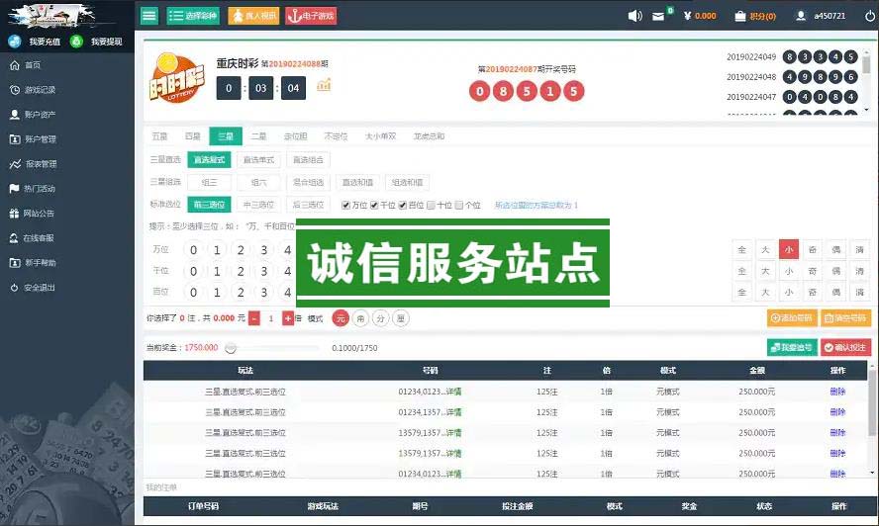Enable the 十位 checkbox
This screenshot has width=879, height=526.
click(432, 206)
